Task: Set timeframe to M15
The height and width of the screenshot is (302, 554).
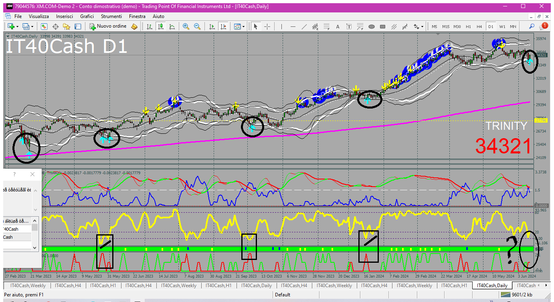Action: (x=446, y=26)
